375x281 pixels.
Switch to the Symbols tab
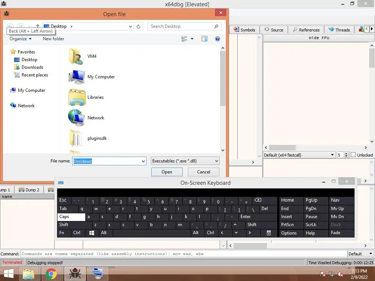[x=244, y=30]
